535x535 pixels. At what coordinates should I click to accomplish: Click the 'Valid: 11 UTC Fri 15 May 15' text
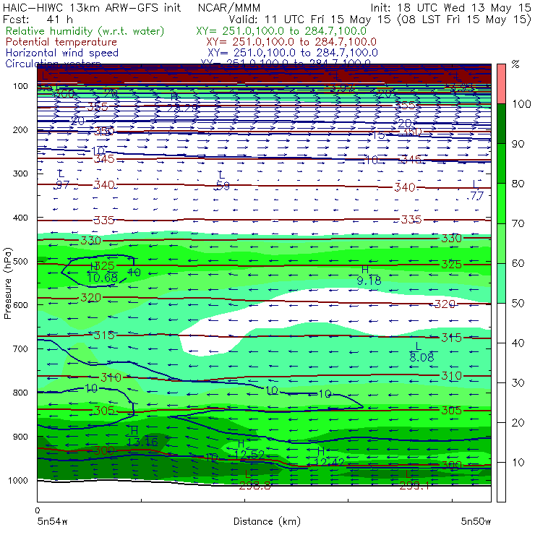coord(310,20)
